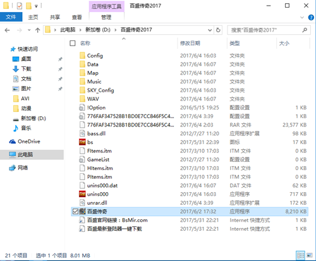Image resolution: width=316 pixels, height=261 pixels.
Task: Click the bass.dll file icon
Action: click(82, 133)
